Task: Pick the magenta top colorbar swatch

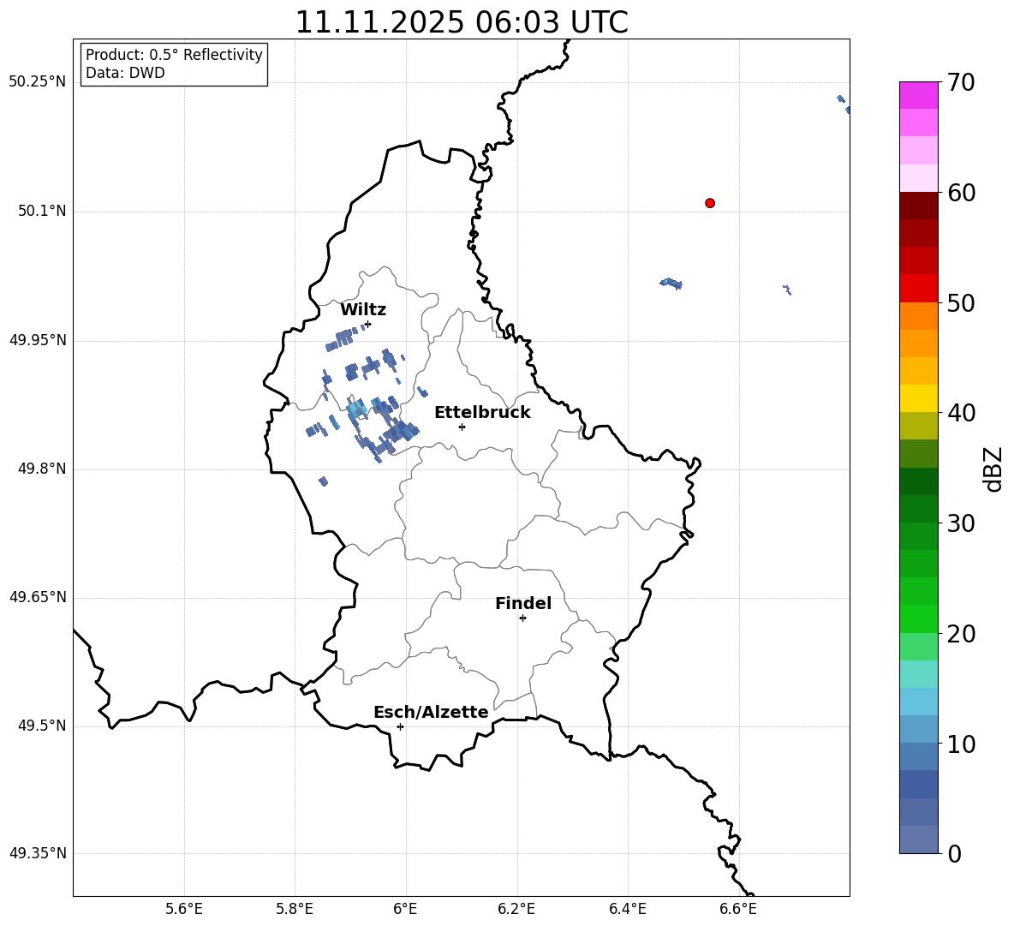Action: [x=918, y=95]
